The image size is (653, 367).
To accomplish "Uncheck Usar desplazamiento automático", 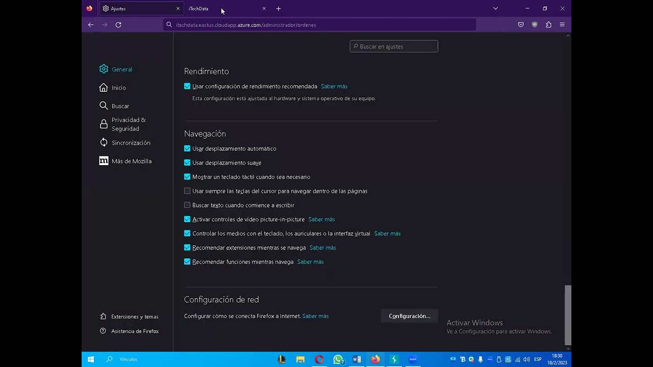I will tap(187, 148).
